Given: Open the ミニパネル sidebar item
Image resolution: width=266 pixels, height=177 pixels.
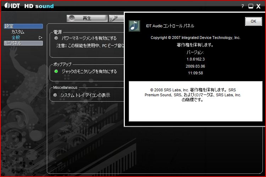Looking at the screenshot, I should click(23, 43).
